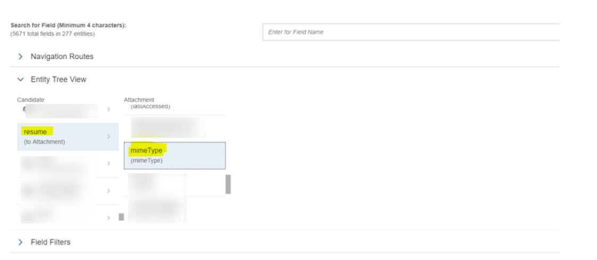Click arrow icon of row just below resume
Screen dimensions: 597x260
(x=108, y=164)
